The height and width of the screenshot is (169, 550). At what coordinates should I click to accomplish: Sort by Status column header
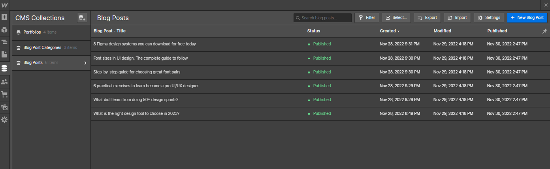point(314,31)
